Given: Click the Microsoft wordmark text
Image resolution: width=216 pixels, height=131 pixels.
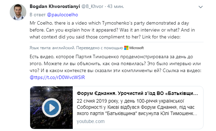Looking at the screenshot, I should 136,48.
